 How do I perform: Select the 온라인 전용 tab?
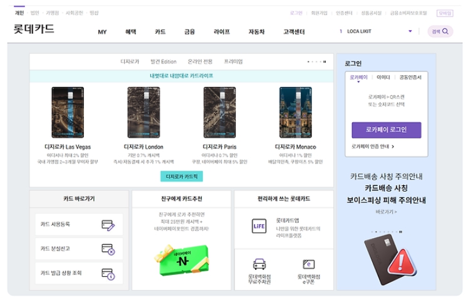pyautogui.click(x=200, y=61)
